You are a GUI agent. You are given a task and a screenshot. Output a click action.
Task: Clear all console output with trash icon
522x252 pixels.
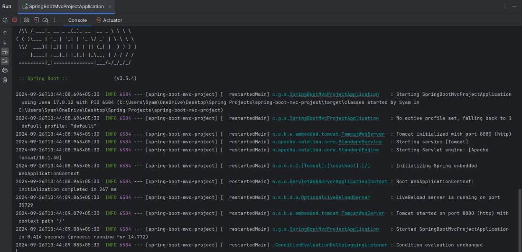pos(5,80)
